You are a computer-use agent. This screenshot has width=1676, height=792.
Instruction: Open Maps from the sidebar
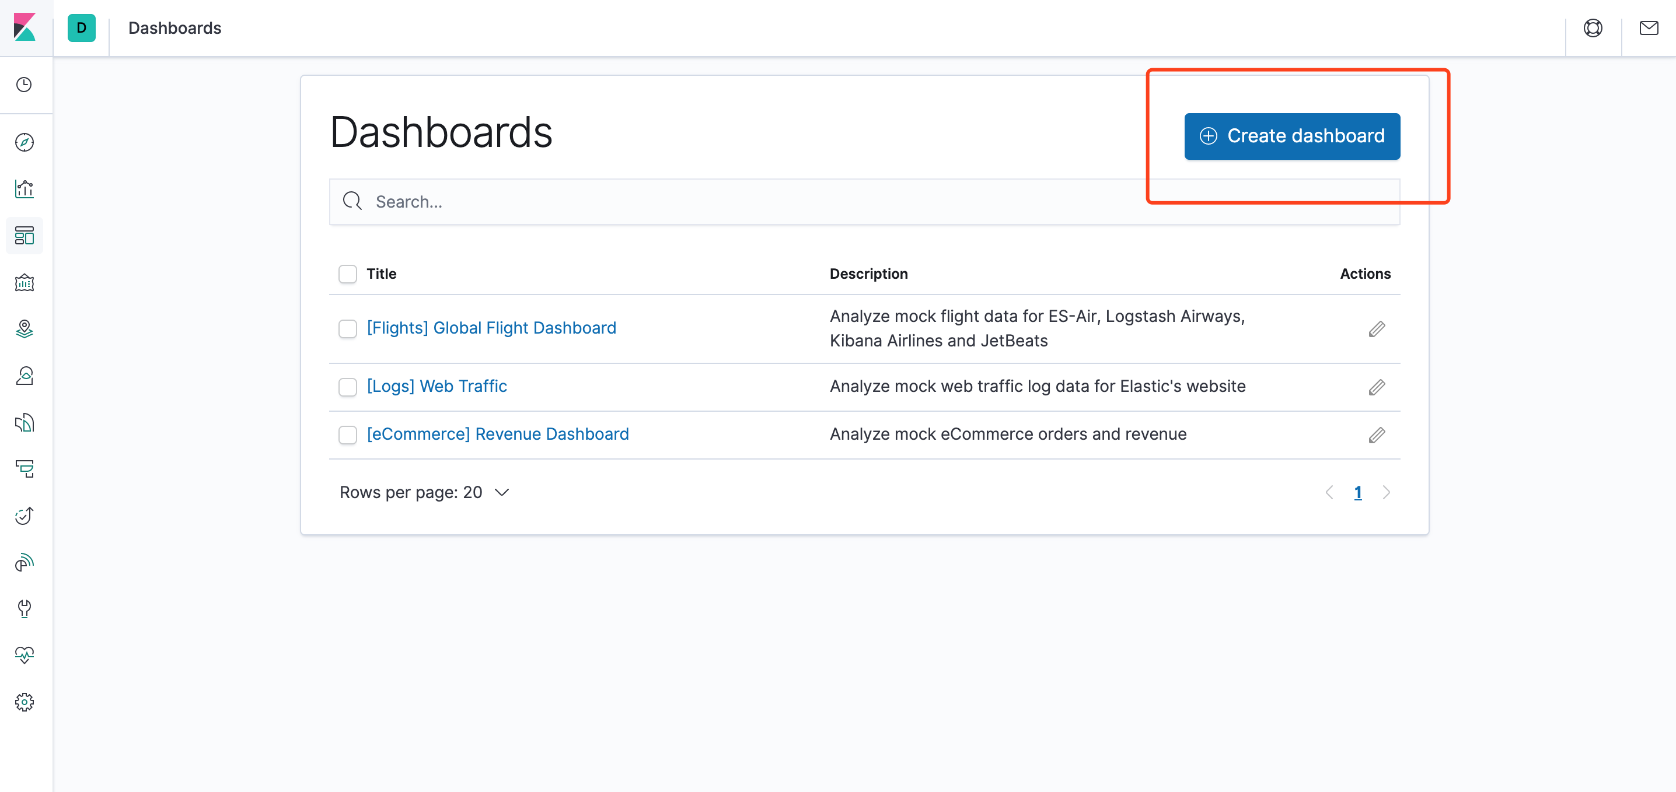(x=24, y=329)
